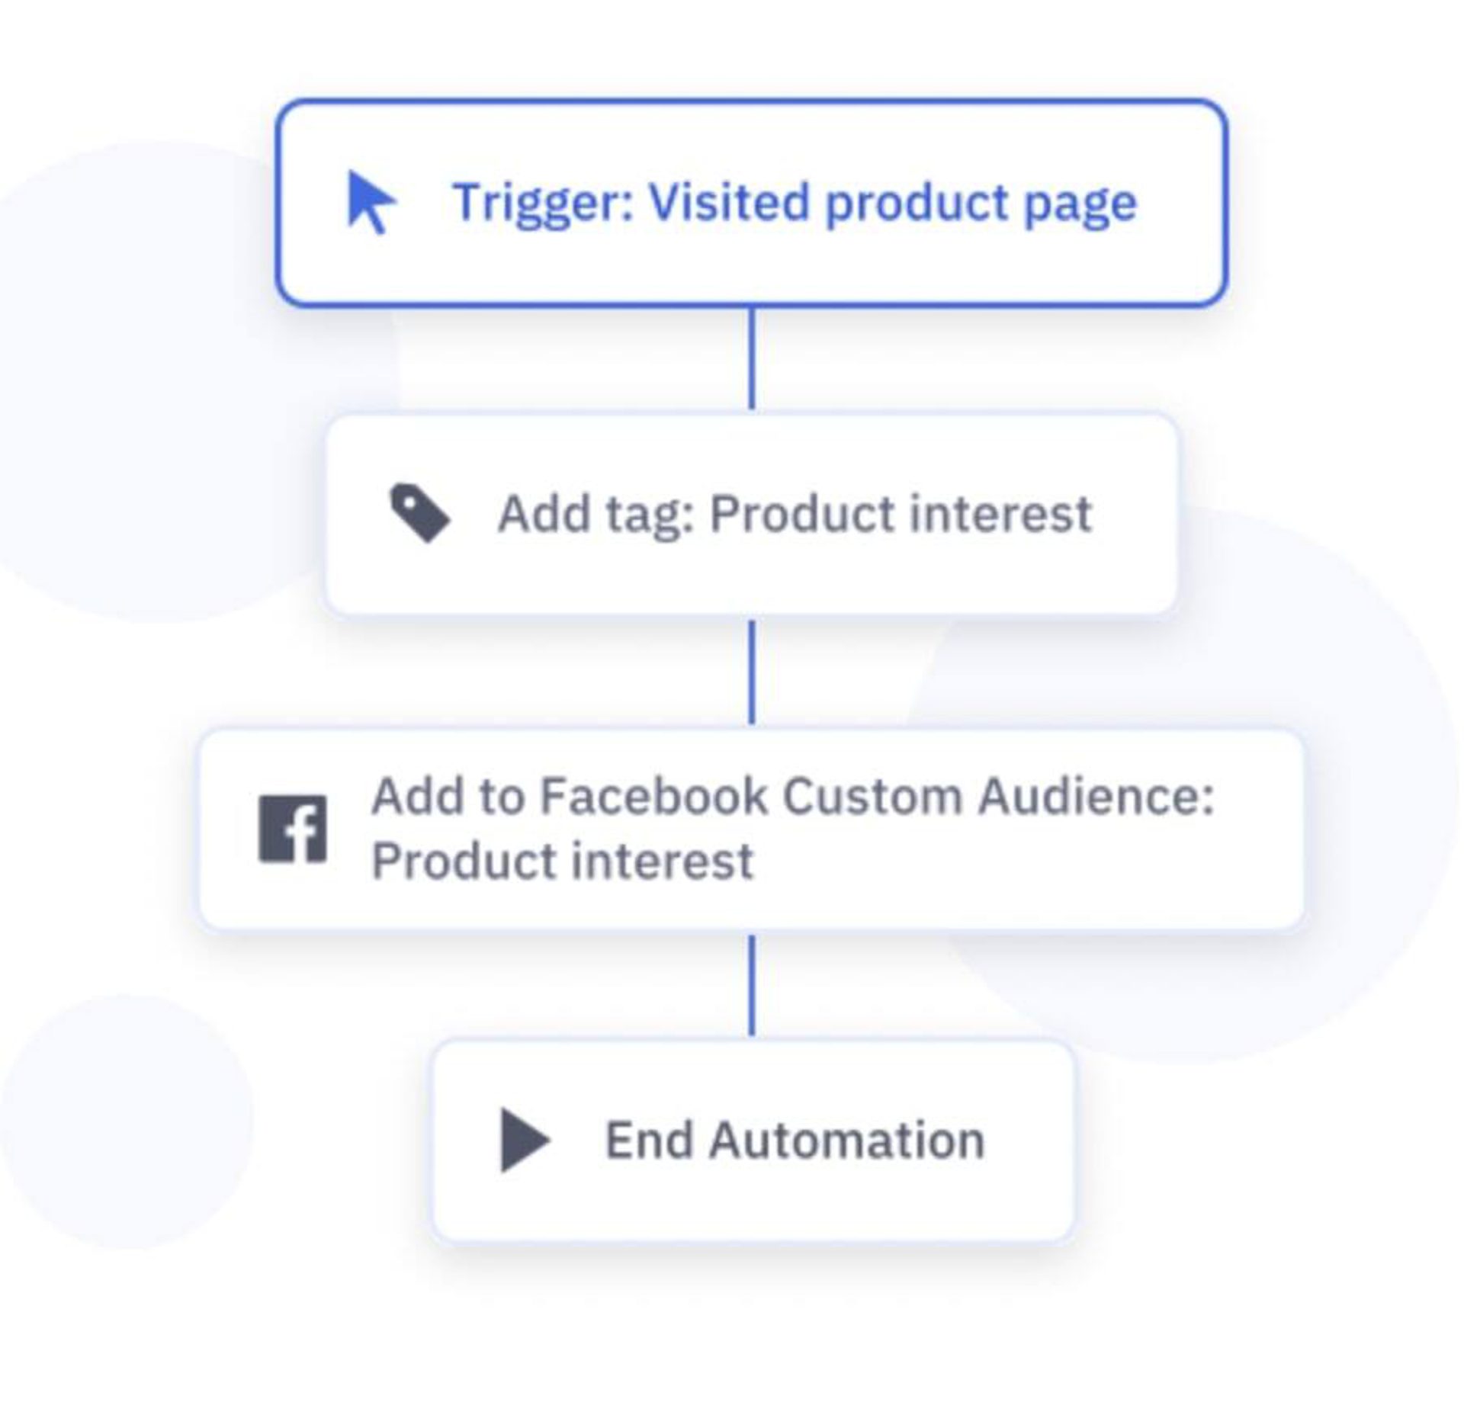Click "Product interest" below the Facebook audience line
The image size is (1464, 1415).
click(x=563, y=861)
